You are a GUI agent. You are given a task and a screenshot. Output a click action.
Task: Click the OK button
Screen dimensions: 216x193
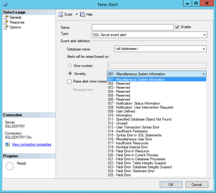click(x=171, y=184)
